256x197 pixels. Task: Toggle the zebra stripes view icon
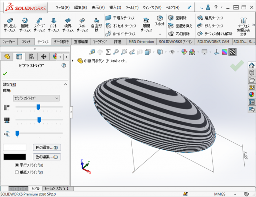(232, 52)
